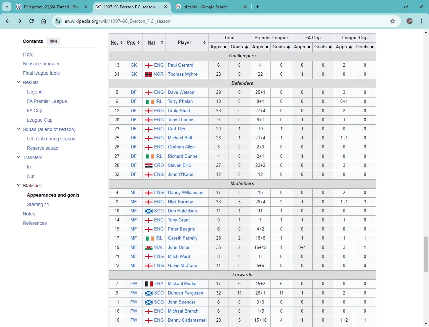Open the tab search dropdown
This screenshot has height=327, width=429.
click(x=7, y=7)
